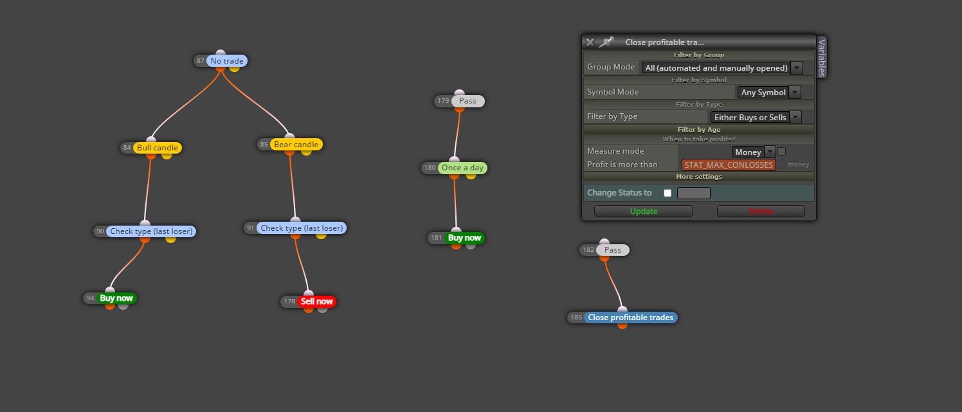Expand the More settings section header
Image resolution: width=962 pixels, height=412 pixels.
(699, 176)
